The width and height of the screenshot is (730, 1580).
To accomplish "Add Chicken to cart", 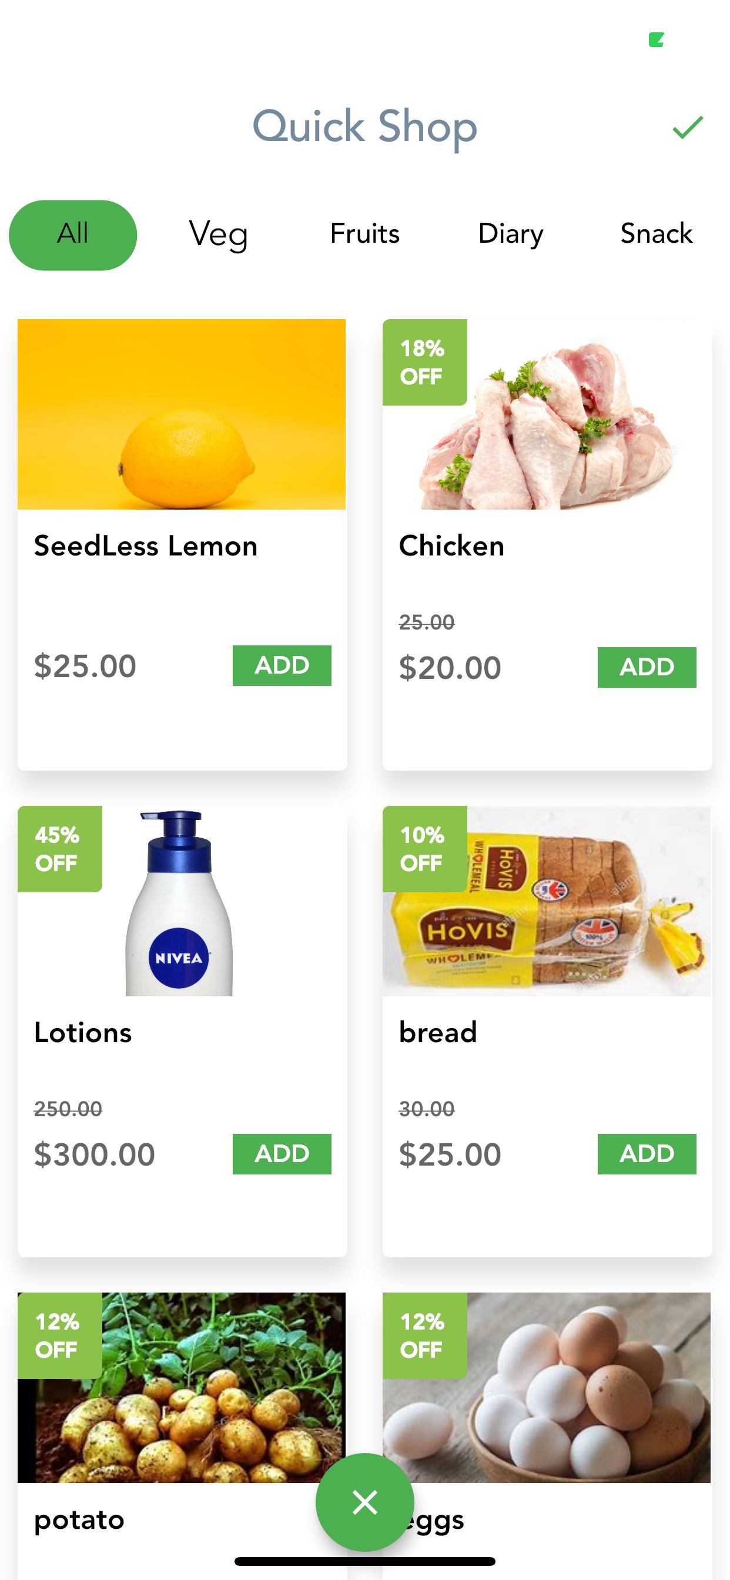I will pyautogui.click(x=647, y=667).
